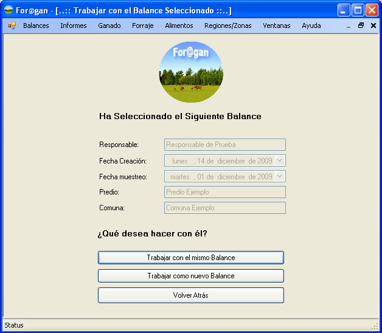Viewport: 382px width, 333px height.
Task: Expand the Fecha Creación date dropdown
Action: [x=280, y=160]
